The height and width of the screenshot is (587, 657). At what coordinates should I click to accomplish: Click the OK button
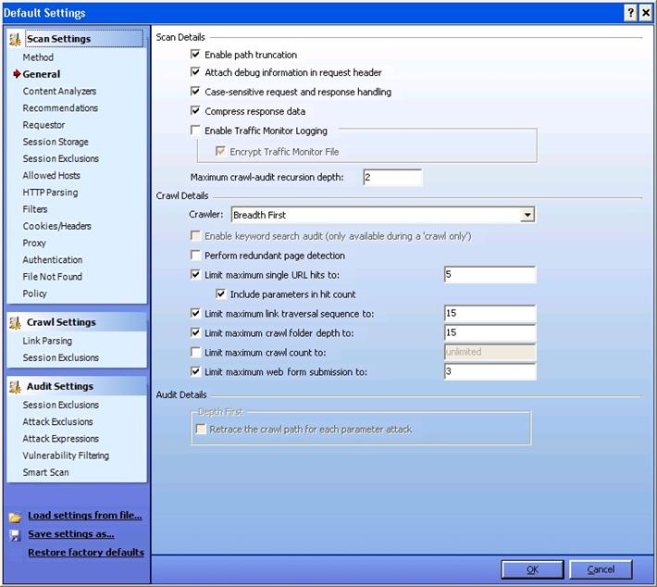[x=532, y=569]
